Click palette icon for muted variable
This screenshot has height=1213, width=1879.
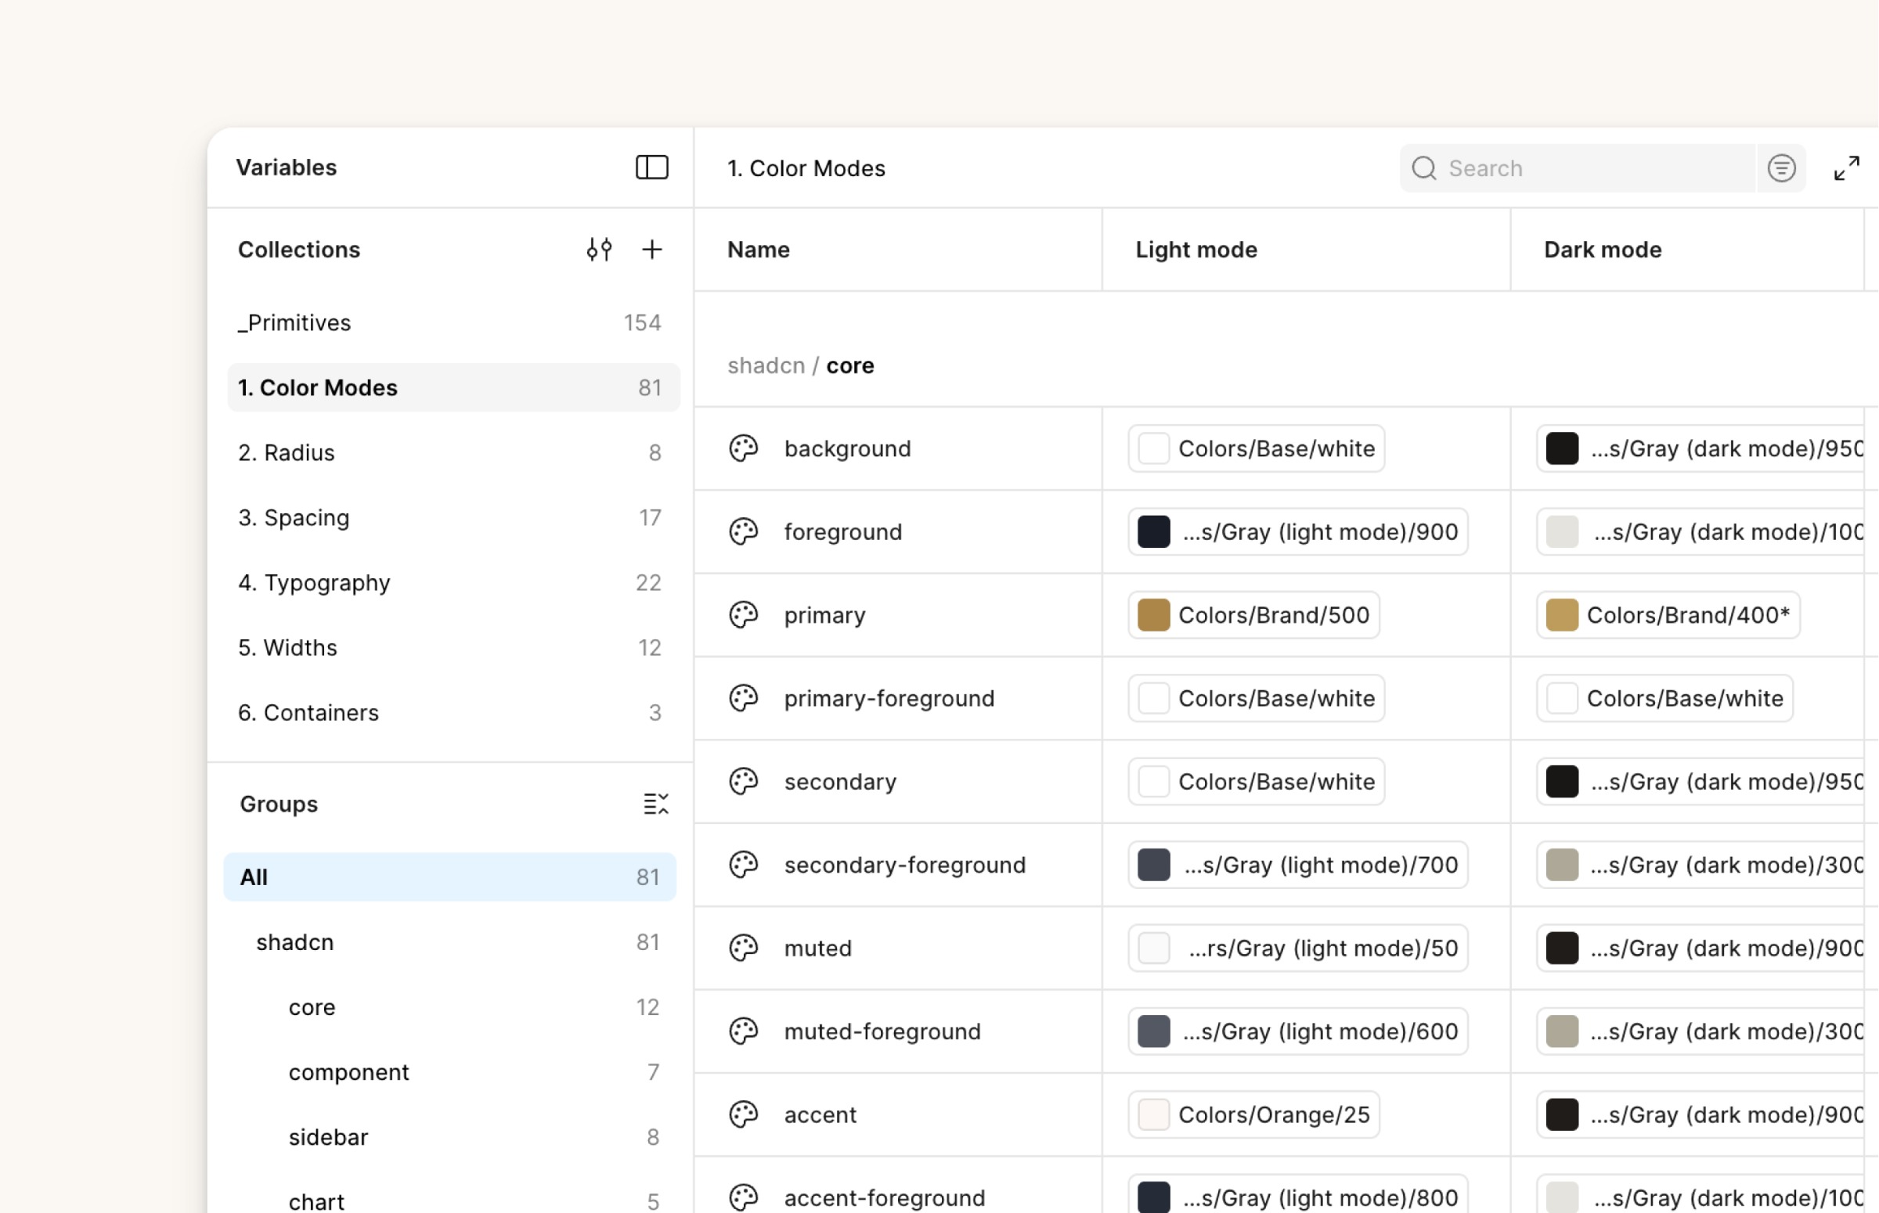coord(744,948)
